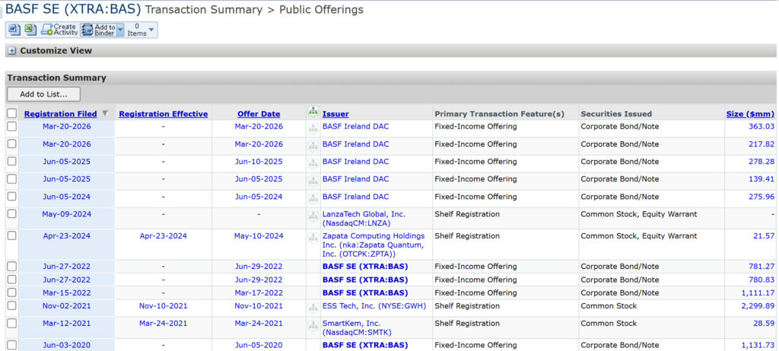The image size is (779, 351).
Task: Open the Add to Binder dropdown arrow
Action: coord(119,30)
